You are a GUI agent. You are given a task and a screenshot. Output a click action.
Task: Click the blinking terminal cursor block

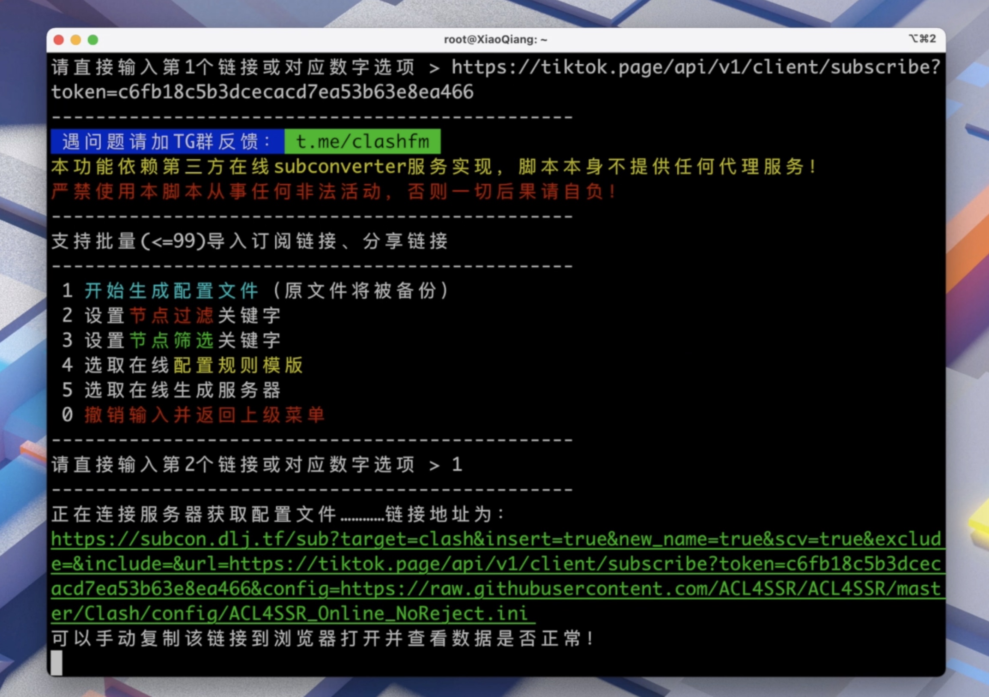click(x=57, y=663)
